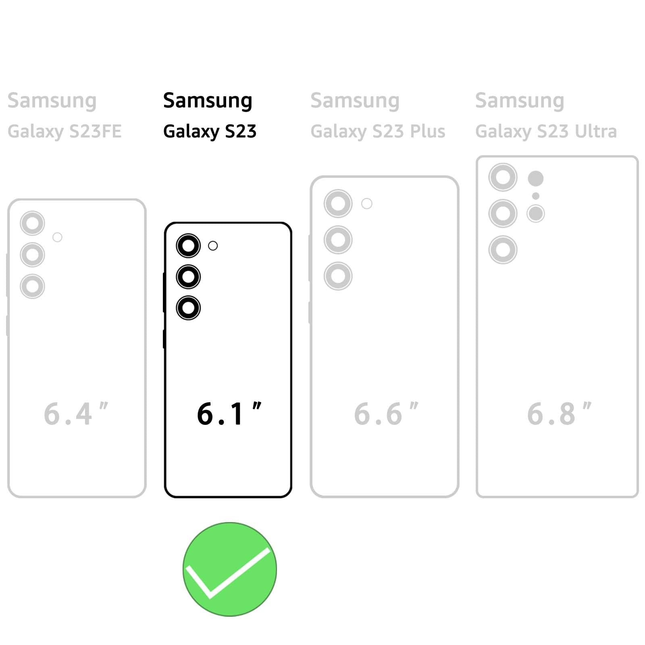This screenshot has width=645, height=645.
Task: Click the 6.8" size text
Action: click(x=559, y=414)
